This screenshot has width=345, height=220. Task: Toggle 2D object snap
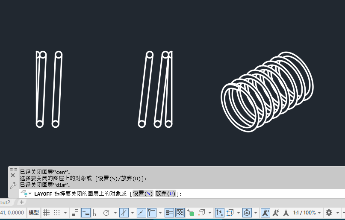click(x=152, y=213)
